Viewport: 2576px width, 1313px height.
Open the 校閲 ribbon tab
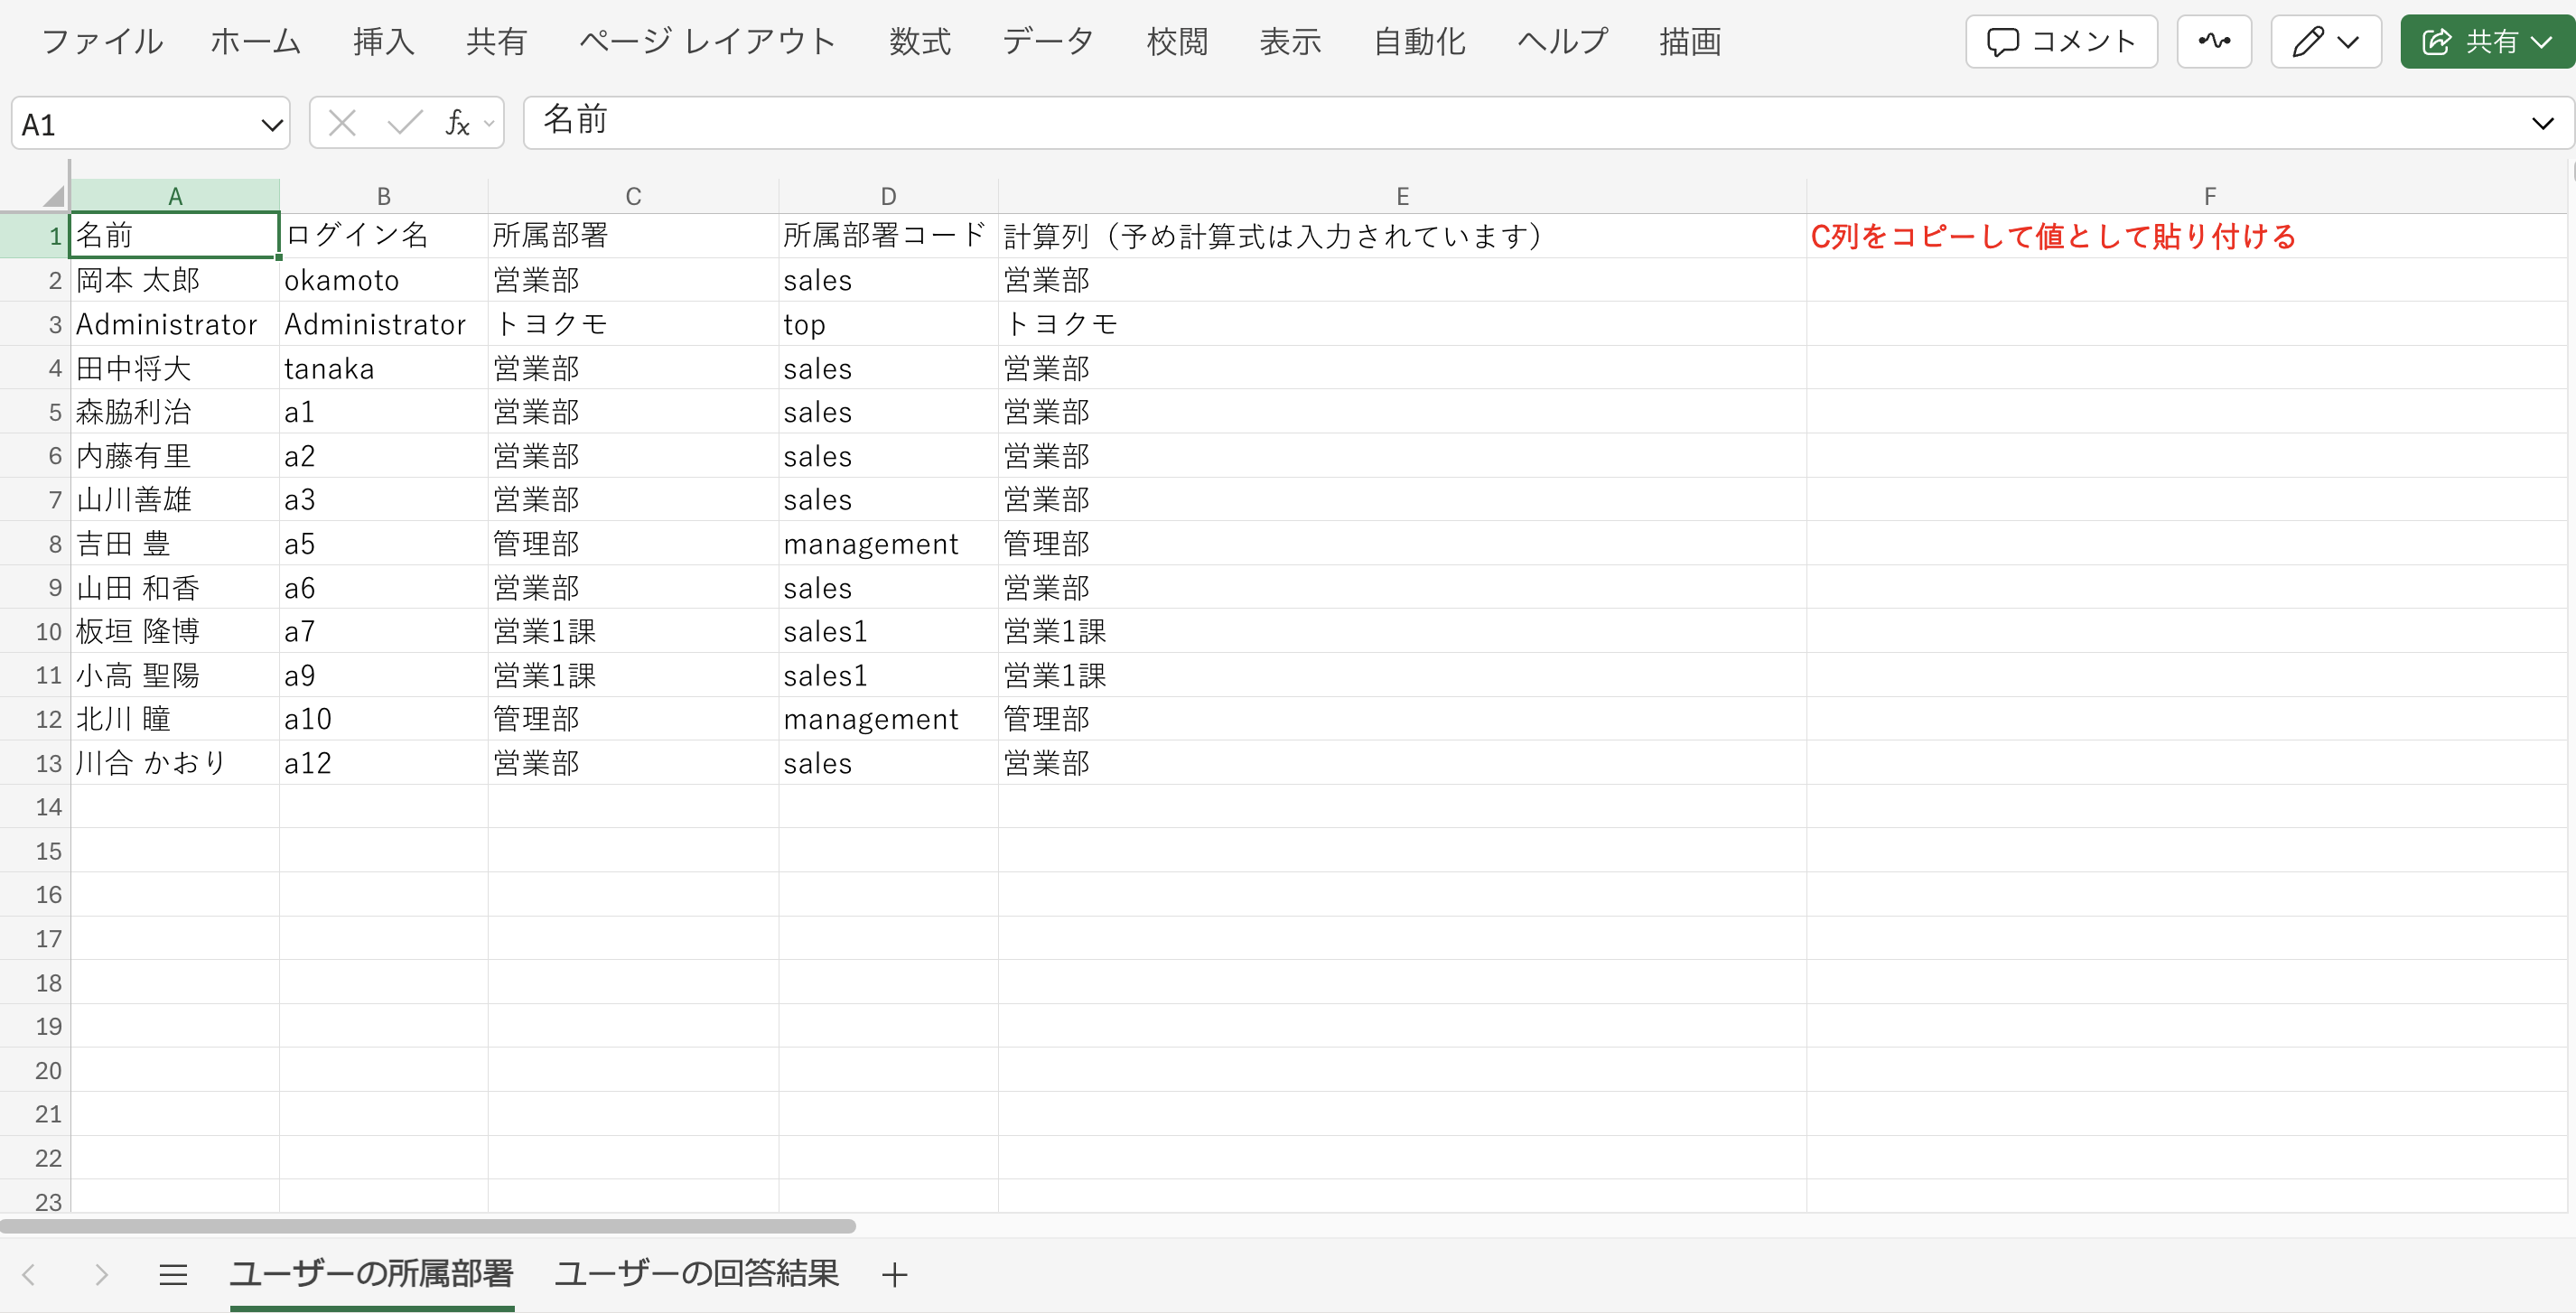(x=1178, y=42)
